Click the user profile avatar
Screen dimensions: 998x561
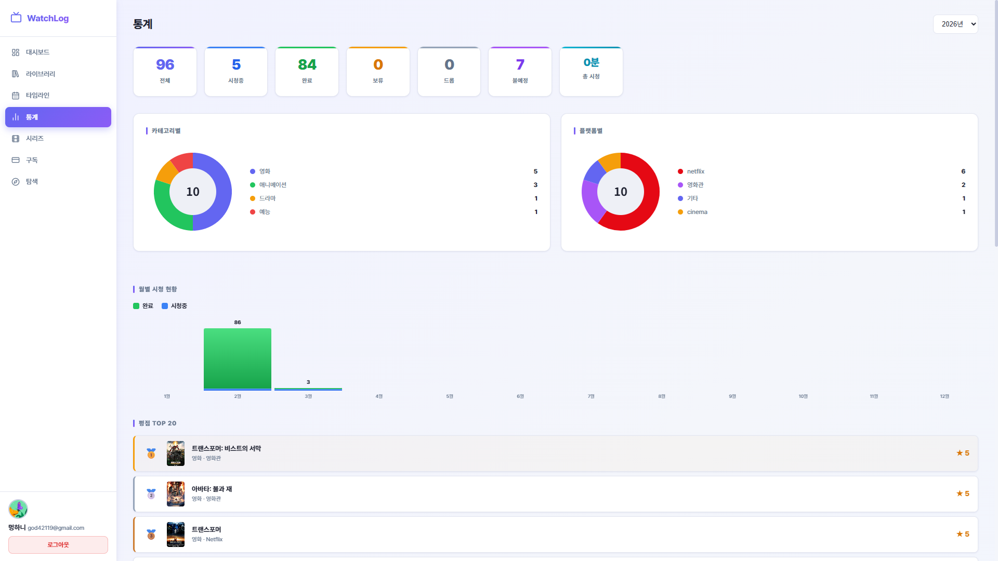pyautogui.click(x=18, y=509)
